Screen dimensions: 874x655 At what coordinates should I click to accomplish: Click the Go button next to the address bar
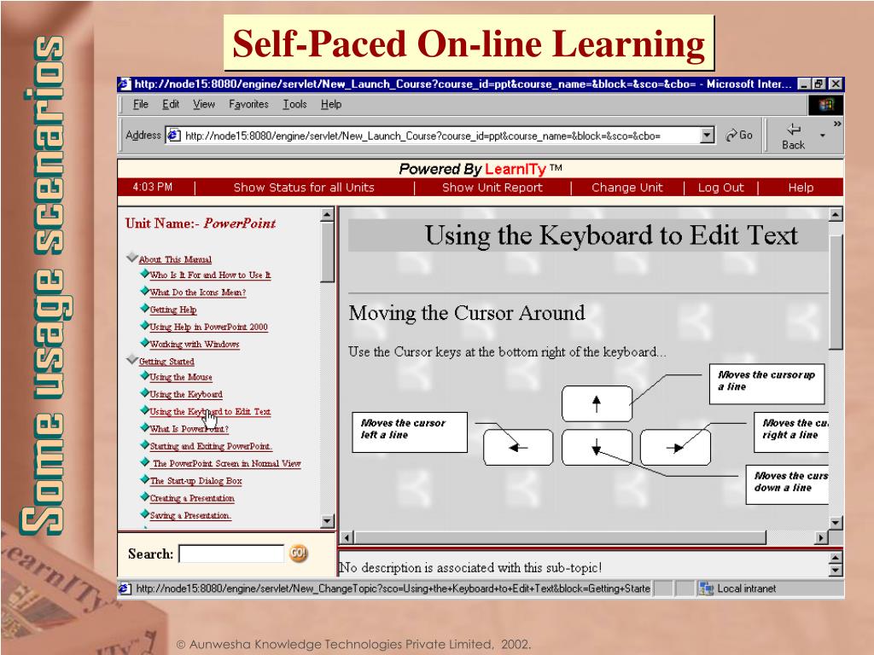(x=739, y=136)
